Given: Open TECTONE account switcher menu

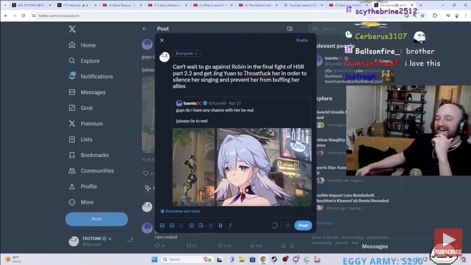Looking at the screenshot, I should [100, 241].
